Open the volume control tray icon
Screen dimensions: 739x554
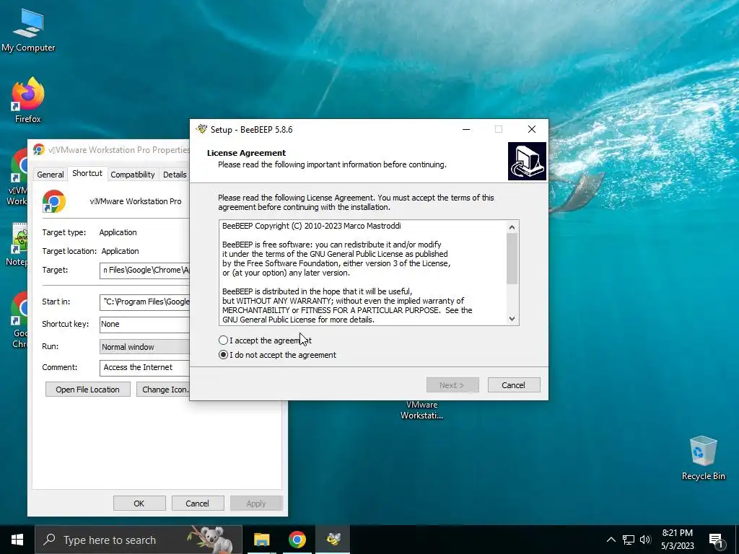click(645, 540)
